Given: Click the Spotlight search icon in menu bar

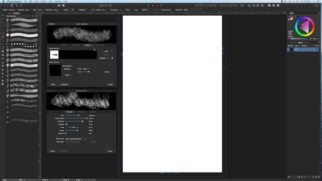Looking at the screenshot, I should click(x=313, y=1).
